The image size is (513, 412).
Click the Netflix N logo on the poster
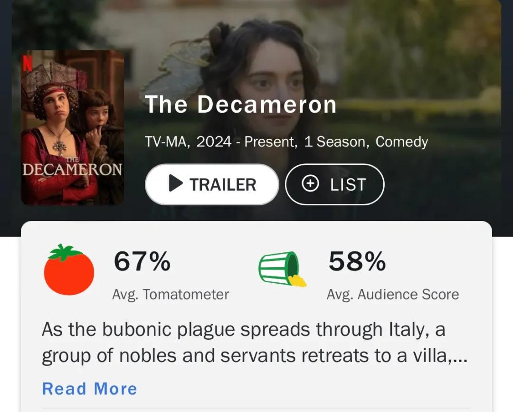pyautogui.click(x=25, y=64)
